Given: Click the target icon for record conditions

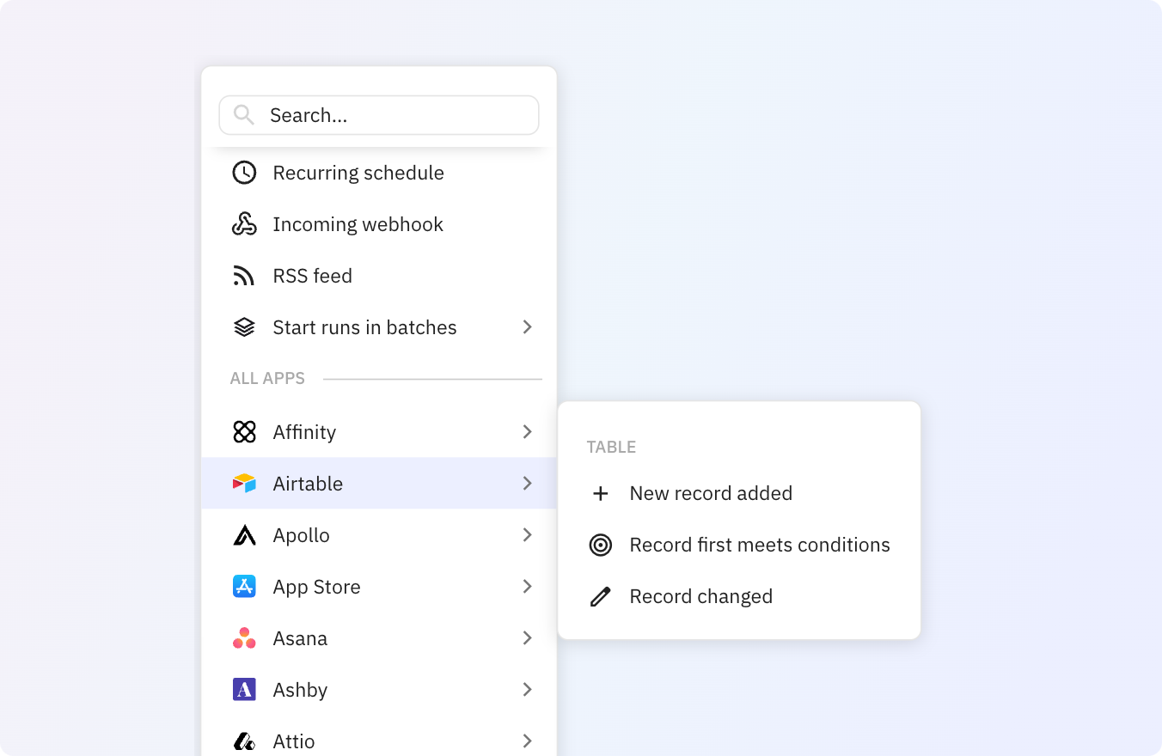Looking at the screenshot, I should [x=601, y=545].
